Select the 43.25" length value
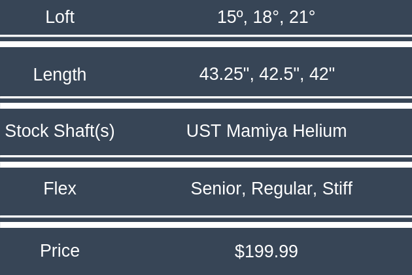 (x=226, y=75)
